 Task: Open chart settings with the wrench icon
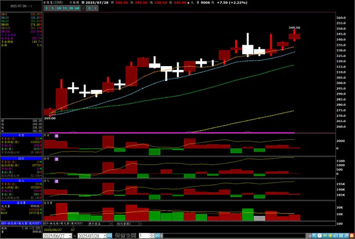pos(346,236)
